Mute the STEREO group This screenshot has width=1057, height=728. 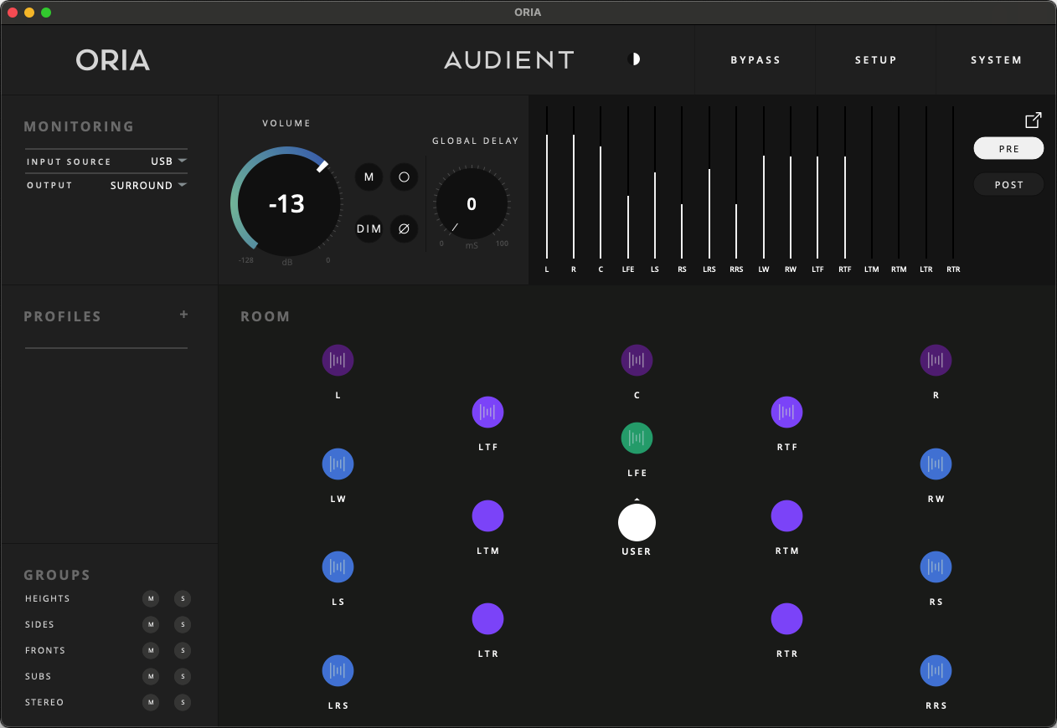[x=151, y=702]
